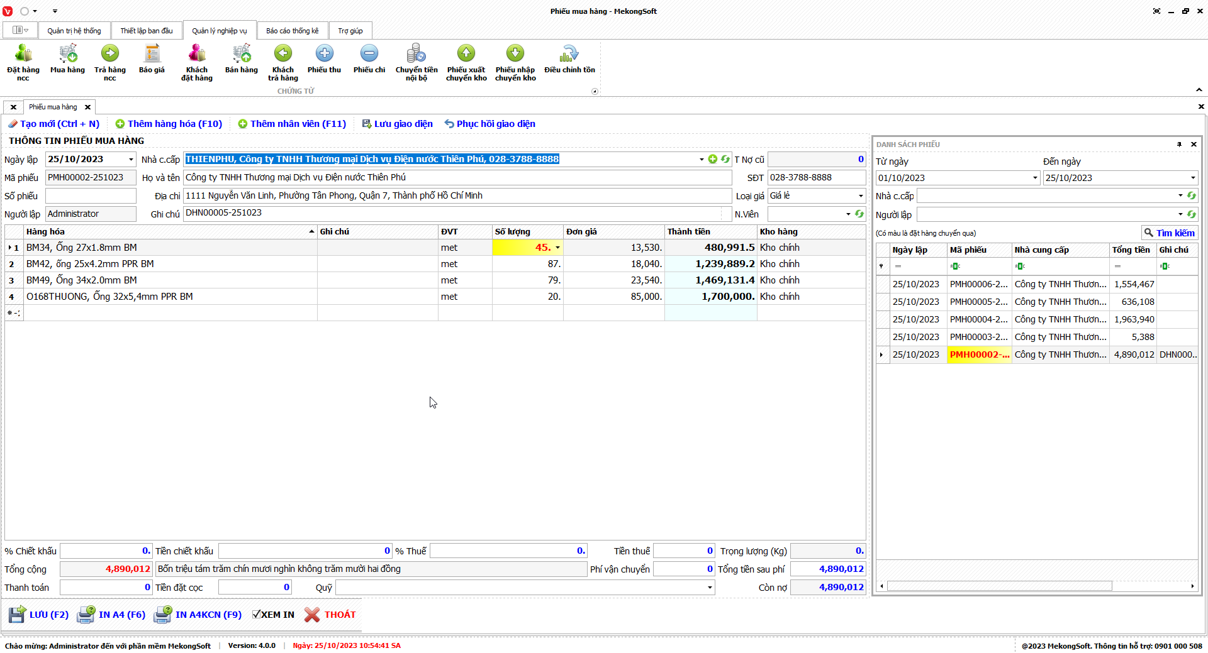This screenshot has width=1208, height=653.
Task: Pin the Danh sách phiếu panel
Action: [x=1179, y=145]
